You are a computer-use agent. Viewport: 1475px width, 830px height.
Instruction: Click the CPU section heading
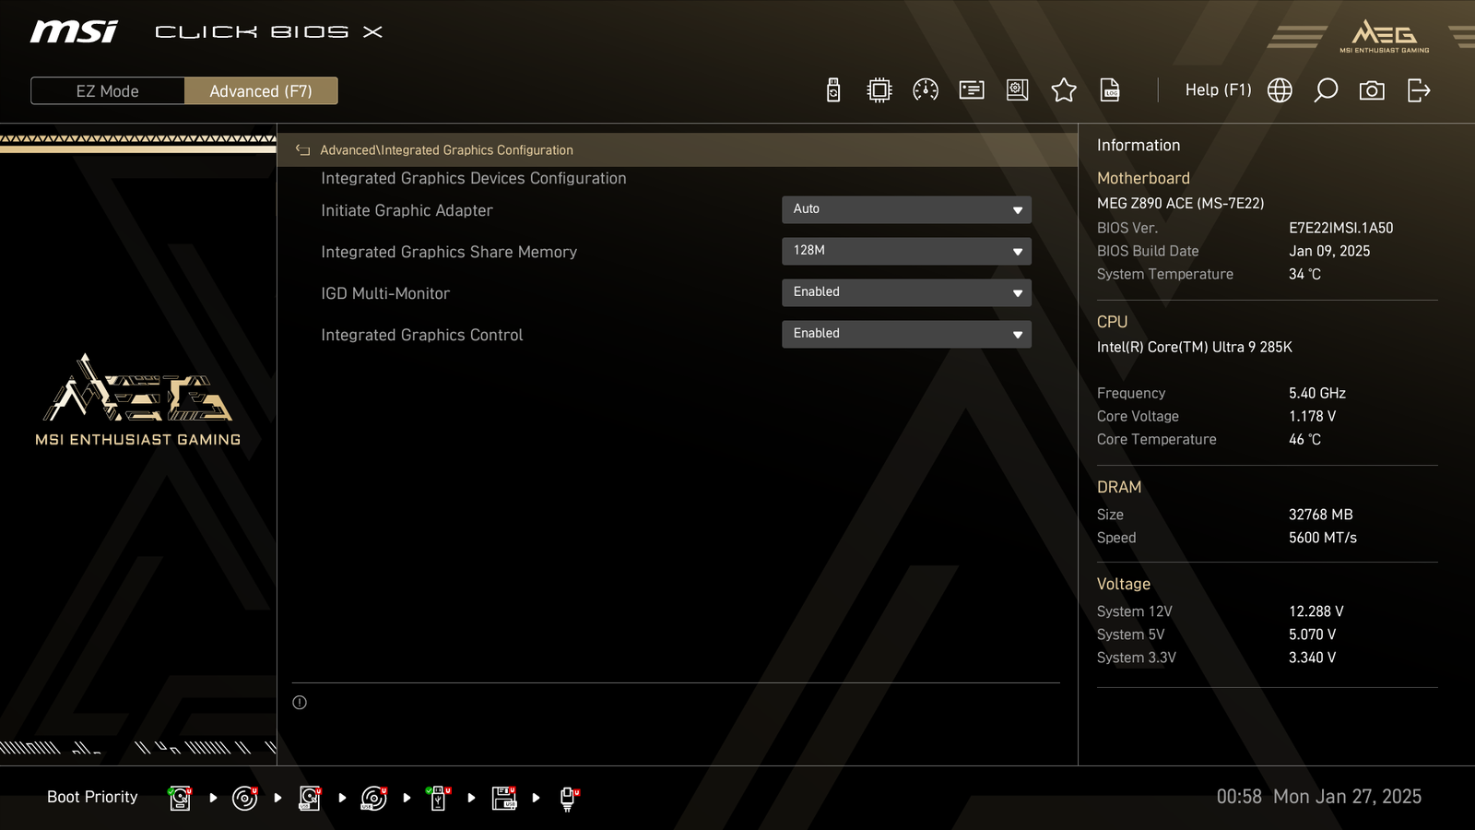(x=1112, y=322)
